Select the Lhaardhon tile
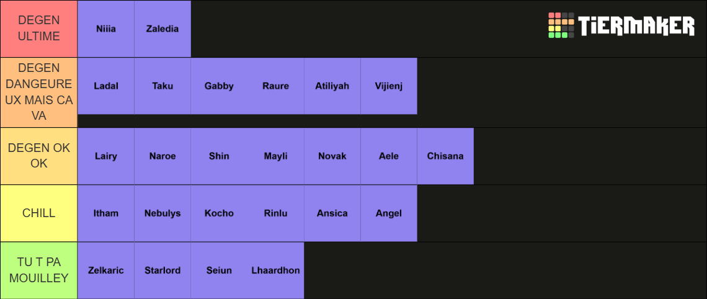 276,270
